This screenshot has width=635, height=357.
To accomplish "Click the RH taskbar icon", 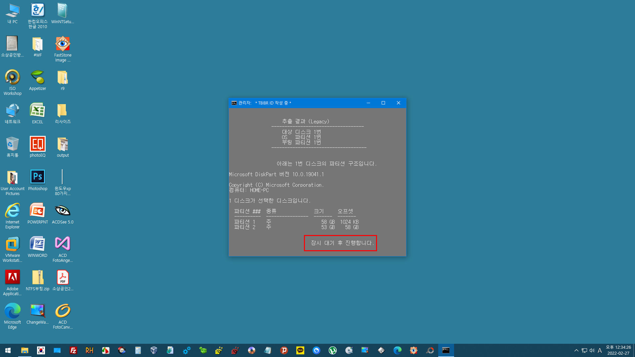I will tap(89, 350).
